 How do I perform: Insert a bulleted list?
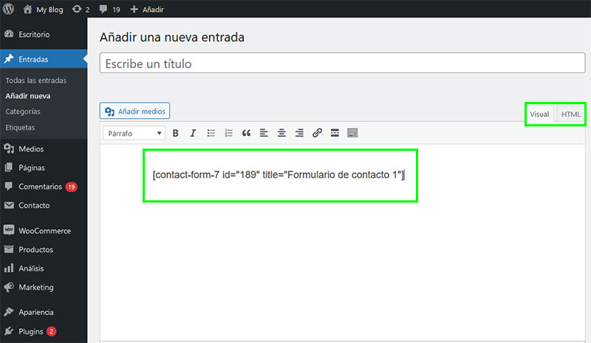pyautogui.click(x=211, y=133)
